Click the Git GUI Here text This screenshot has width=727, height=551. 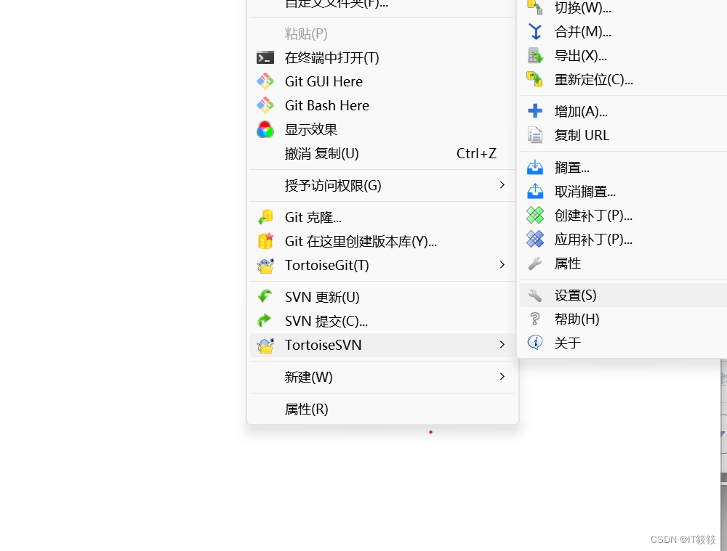tap(324, 81)
